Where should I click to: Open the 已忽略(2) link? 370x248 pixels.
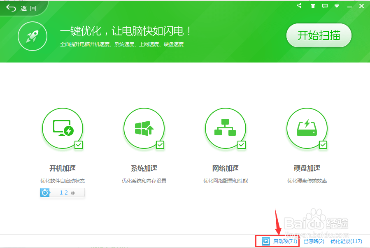coord(314,241)
